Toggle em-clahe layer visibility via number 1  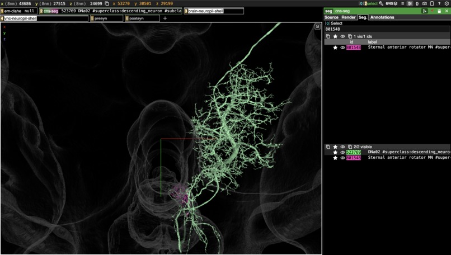click(x=2, y=11)
